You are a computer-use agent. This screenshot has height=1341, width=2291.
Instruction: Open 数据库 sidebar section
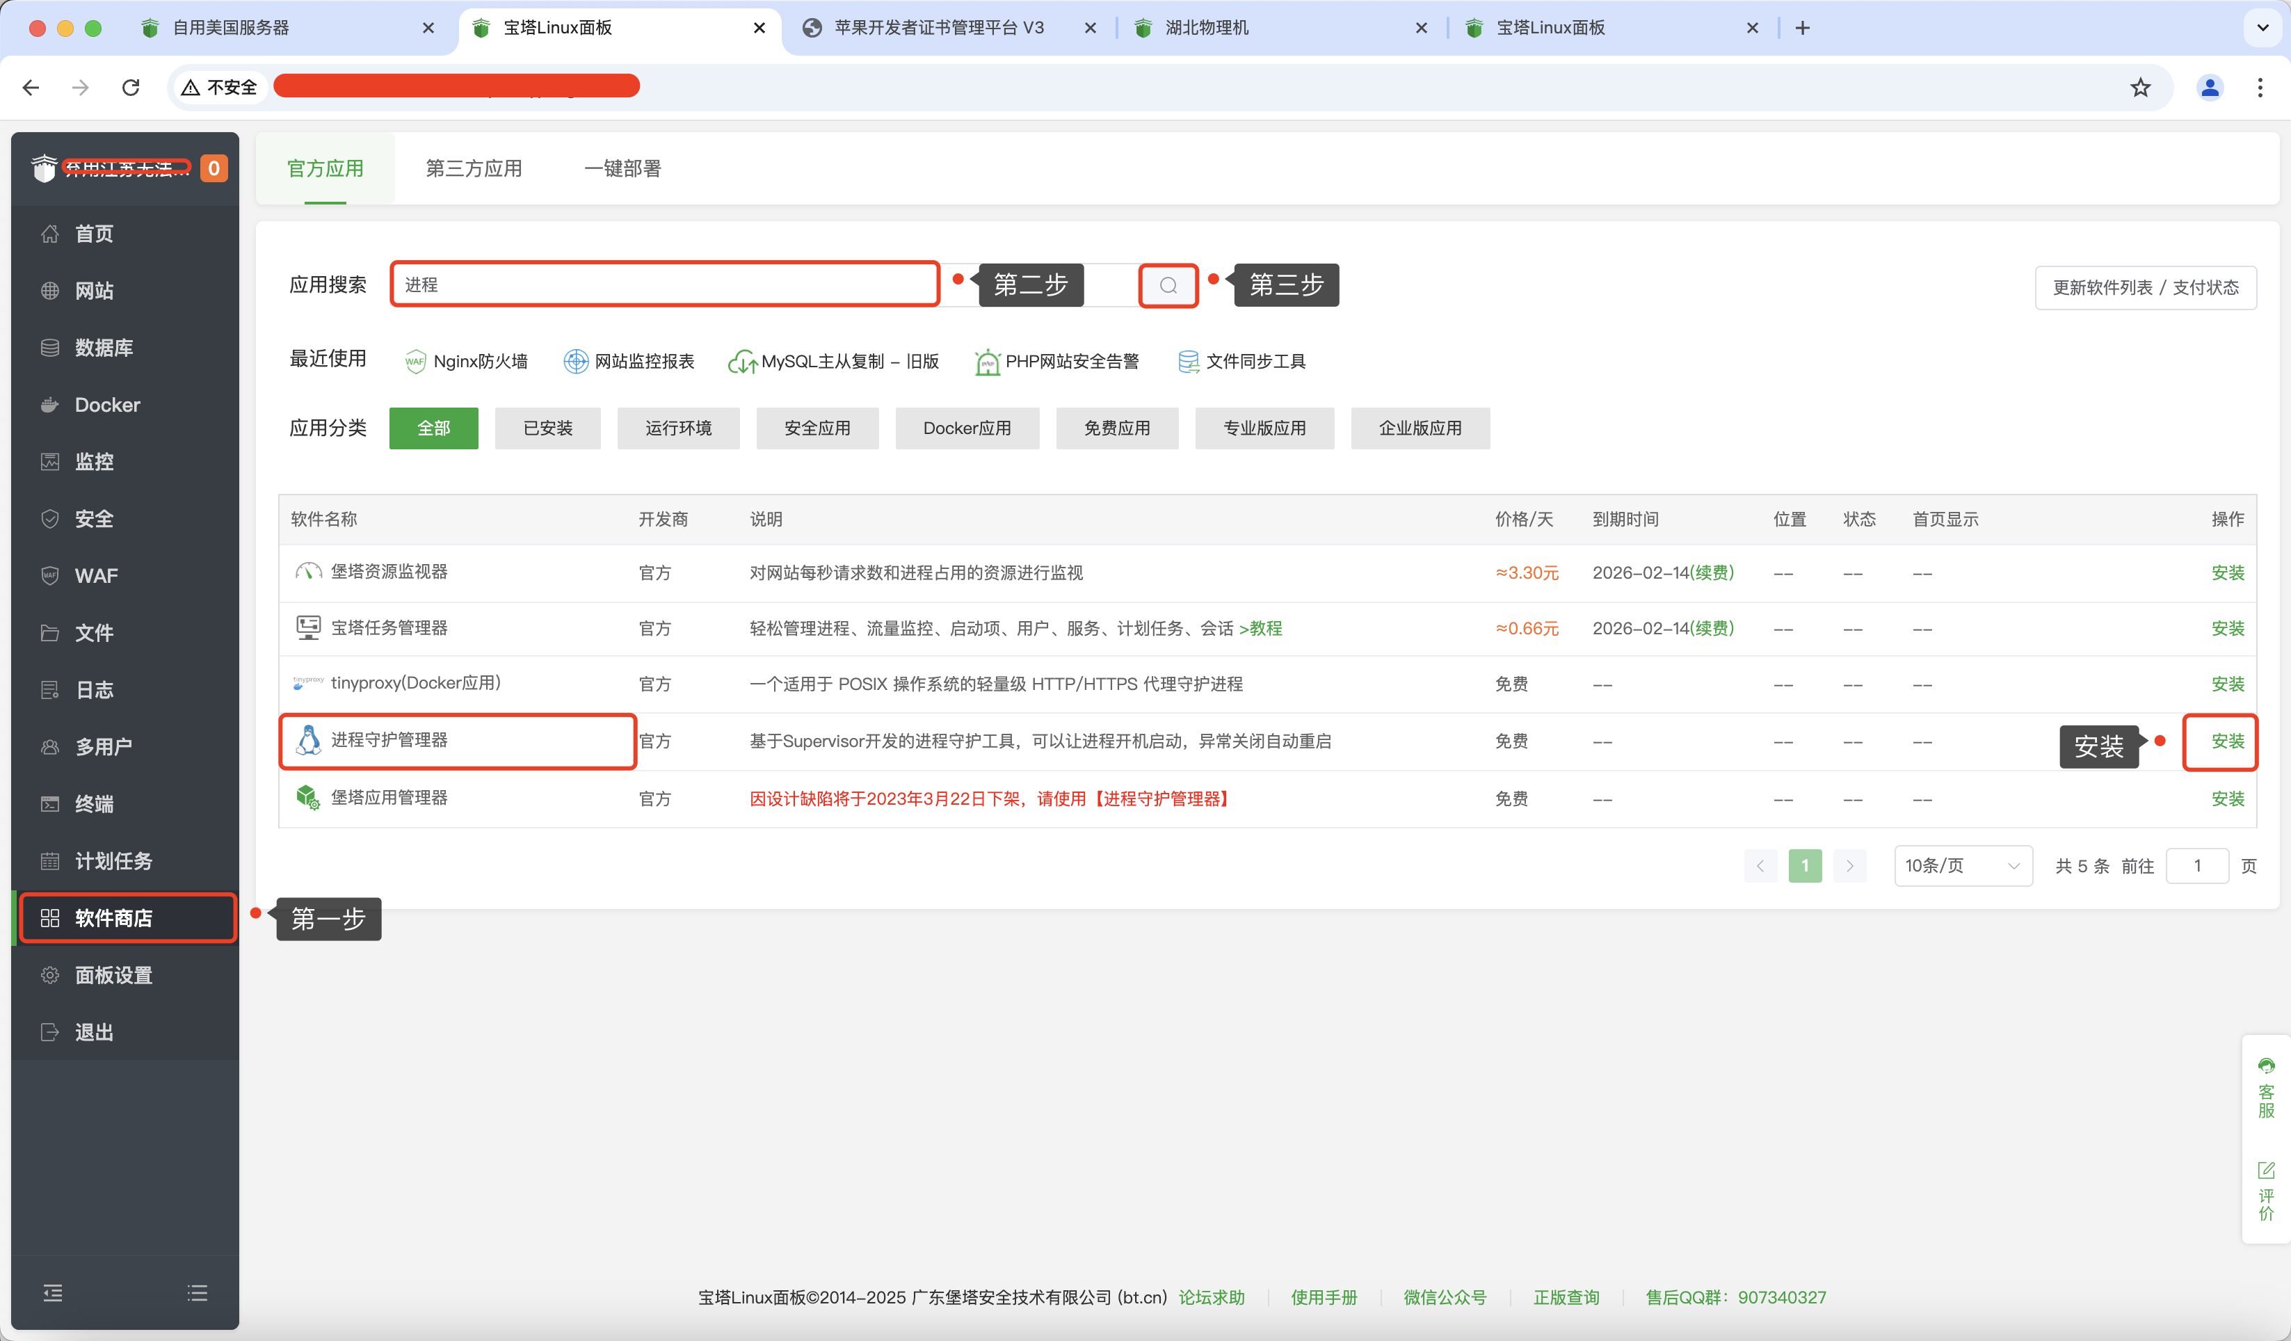click(125, 347)
